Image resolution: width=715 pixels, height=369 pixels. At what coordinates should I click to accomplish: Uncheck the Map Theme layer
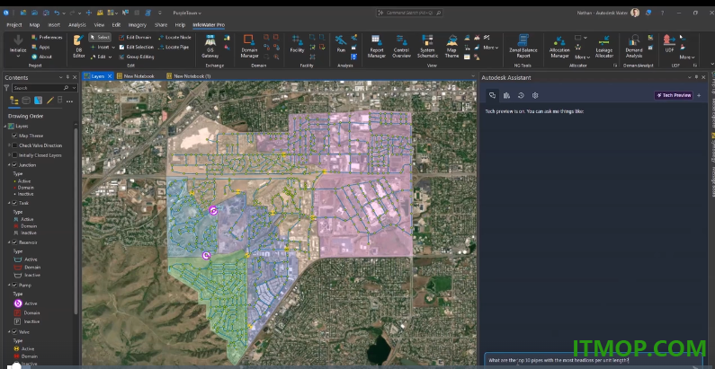(15, 136)
